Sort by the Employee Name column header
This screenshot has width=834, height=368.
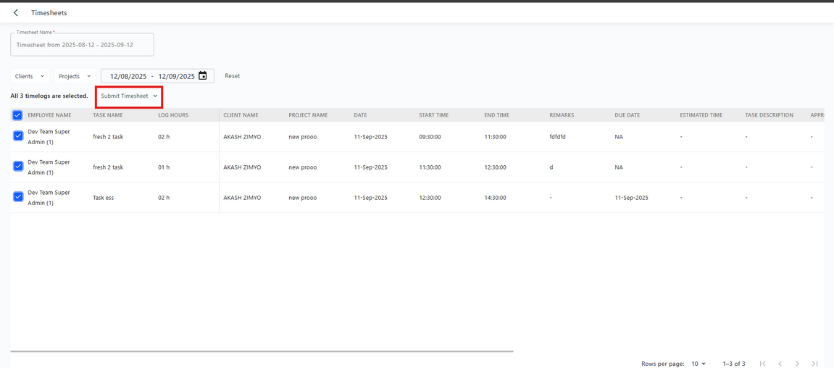(x=49, y=115)
